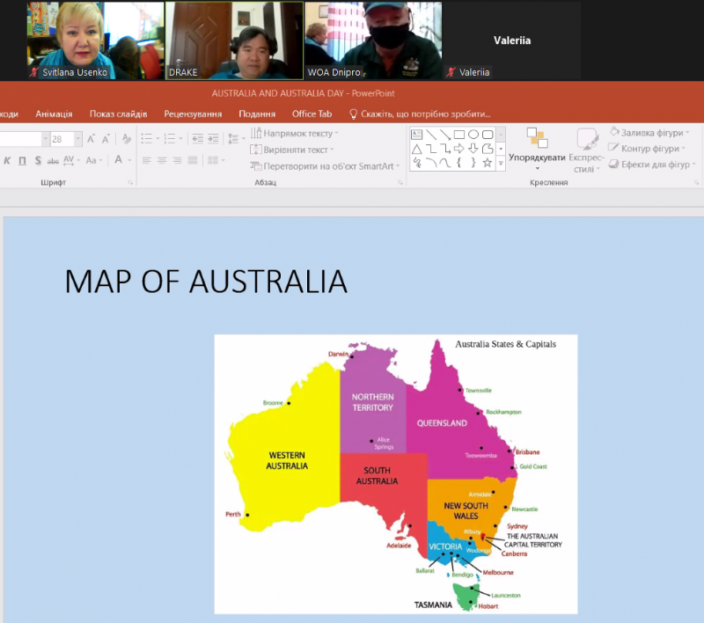This screenshot has width=704, height=623.
Task: Center the paragraph text
Action: pos(162,160)
